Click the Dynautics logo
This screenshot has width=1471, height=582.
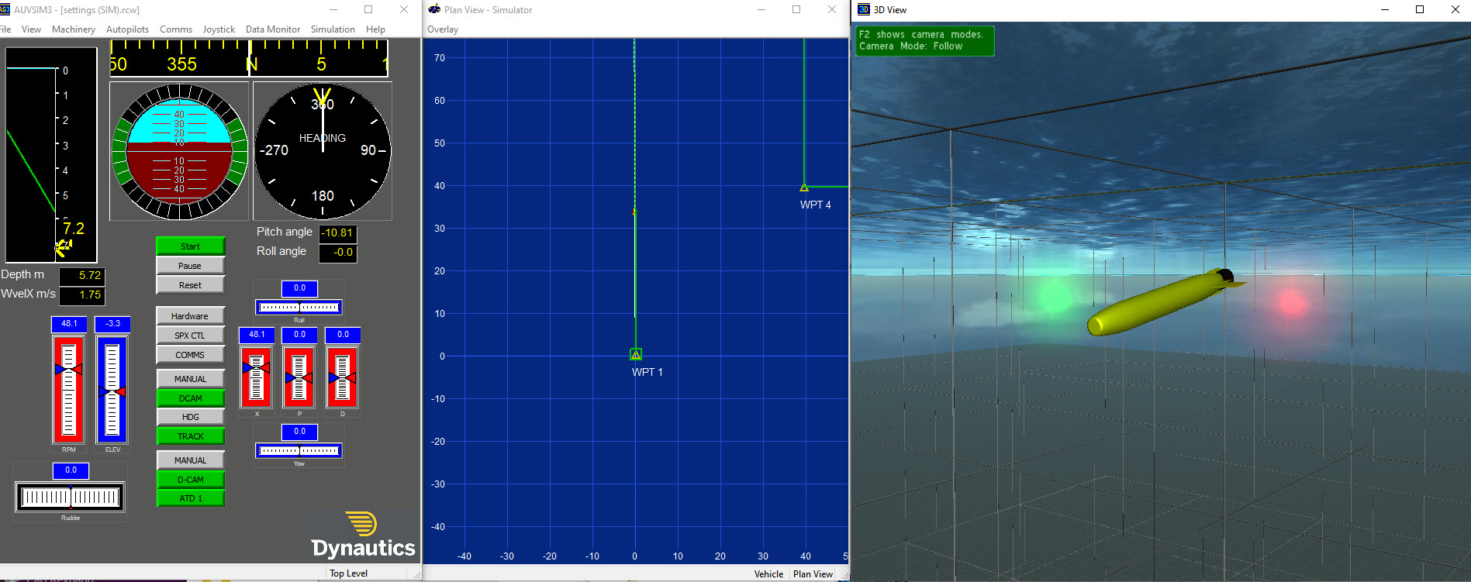(x=363, y=536)
